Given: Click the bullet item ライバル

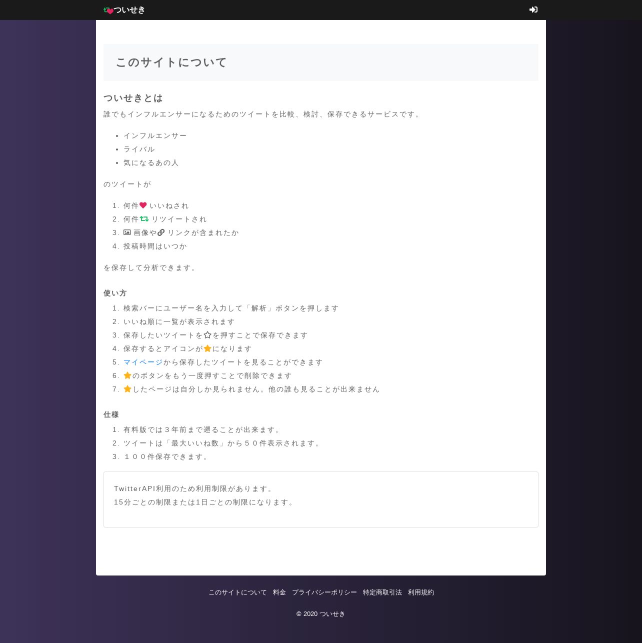Looking at the screenshot, I should click(139, 149).
